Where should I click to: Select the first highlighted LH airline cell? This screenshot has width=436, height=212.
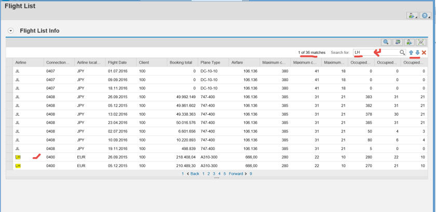point(18,156)
